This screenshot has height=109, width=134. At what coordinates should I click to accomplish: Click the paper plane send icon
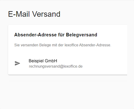[17, 63]
